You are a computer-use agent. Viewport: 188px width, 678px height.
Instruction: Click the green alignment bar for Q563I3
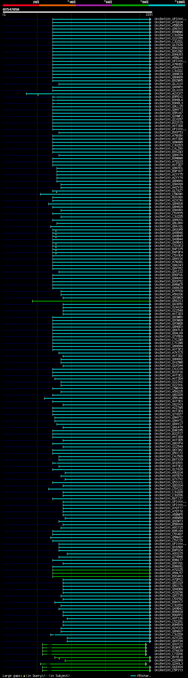(x=92, y=301)
